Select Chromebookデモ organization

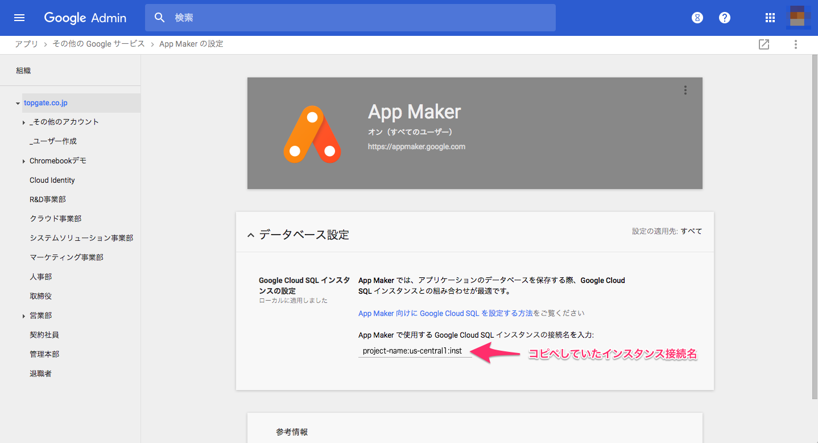tap(58, 161)
